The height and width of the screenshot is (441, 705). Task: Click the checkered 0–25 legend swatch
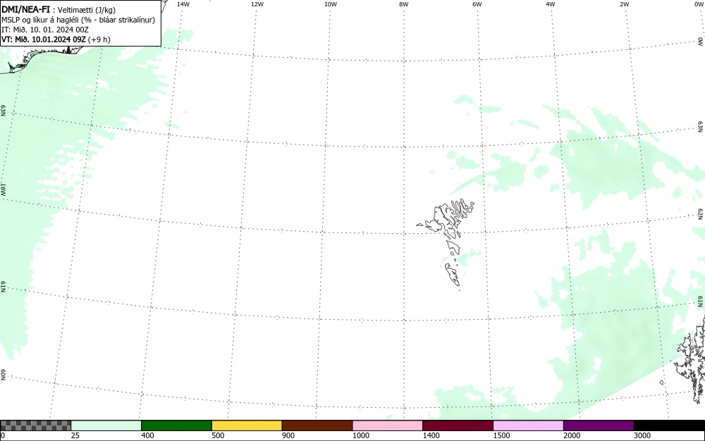(x=35, y=426)
